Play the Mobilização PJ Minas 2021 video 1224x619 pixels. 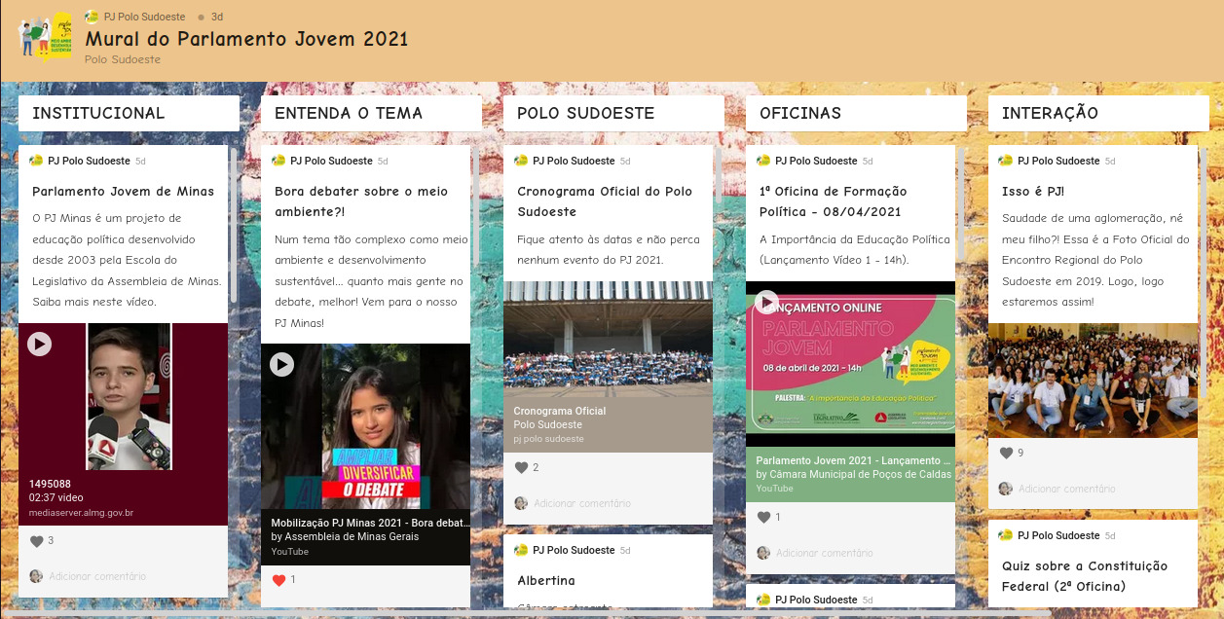[x=281, y=364]
